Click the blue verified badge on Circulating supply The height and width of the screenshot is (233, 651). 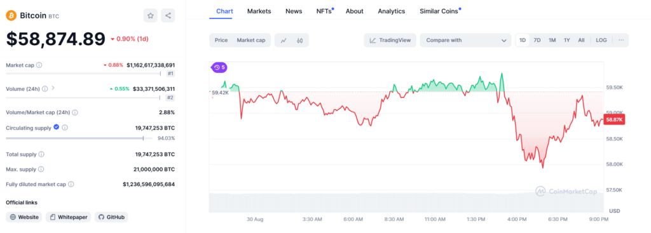(57, 128)
